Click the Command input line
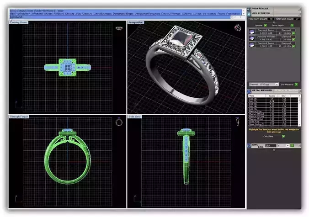 pos(120,17)
